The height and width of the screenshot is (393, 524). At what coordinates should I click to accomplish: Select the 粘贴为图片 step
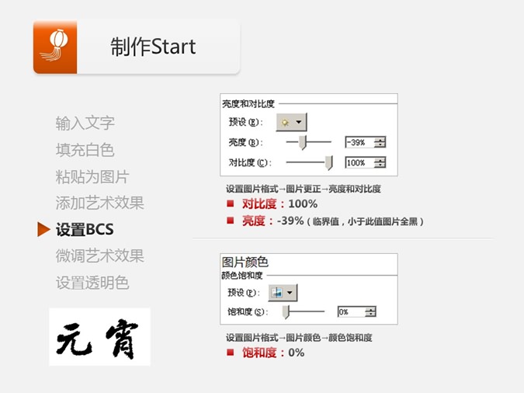[x=92, y=176]
